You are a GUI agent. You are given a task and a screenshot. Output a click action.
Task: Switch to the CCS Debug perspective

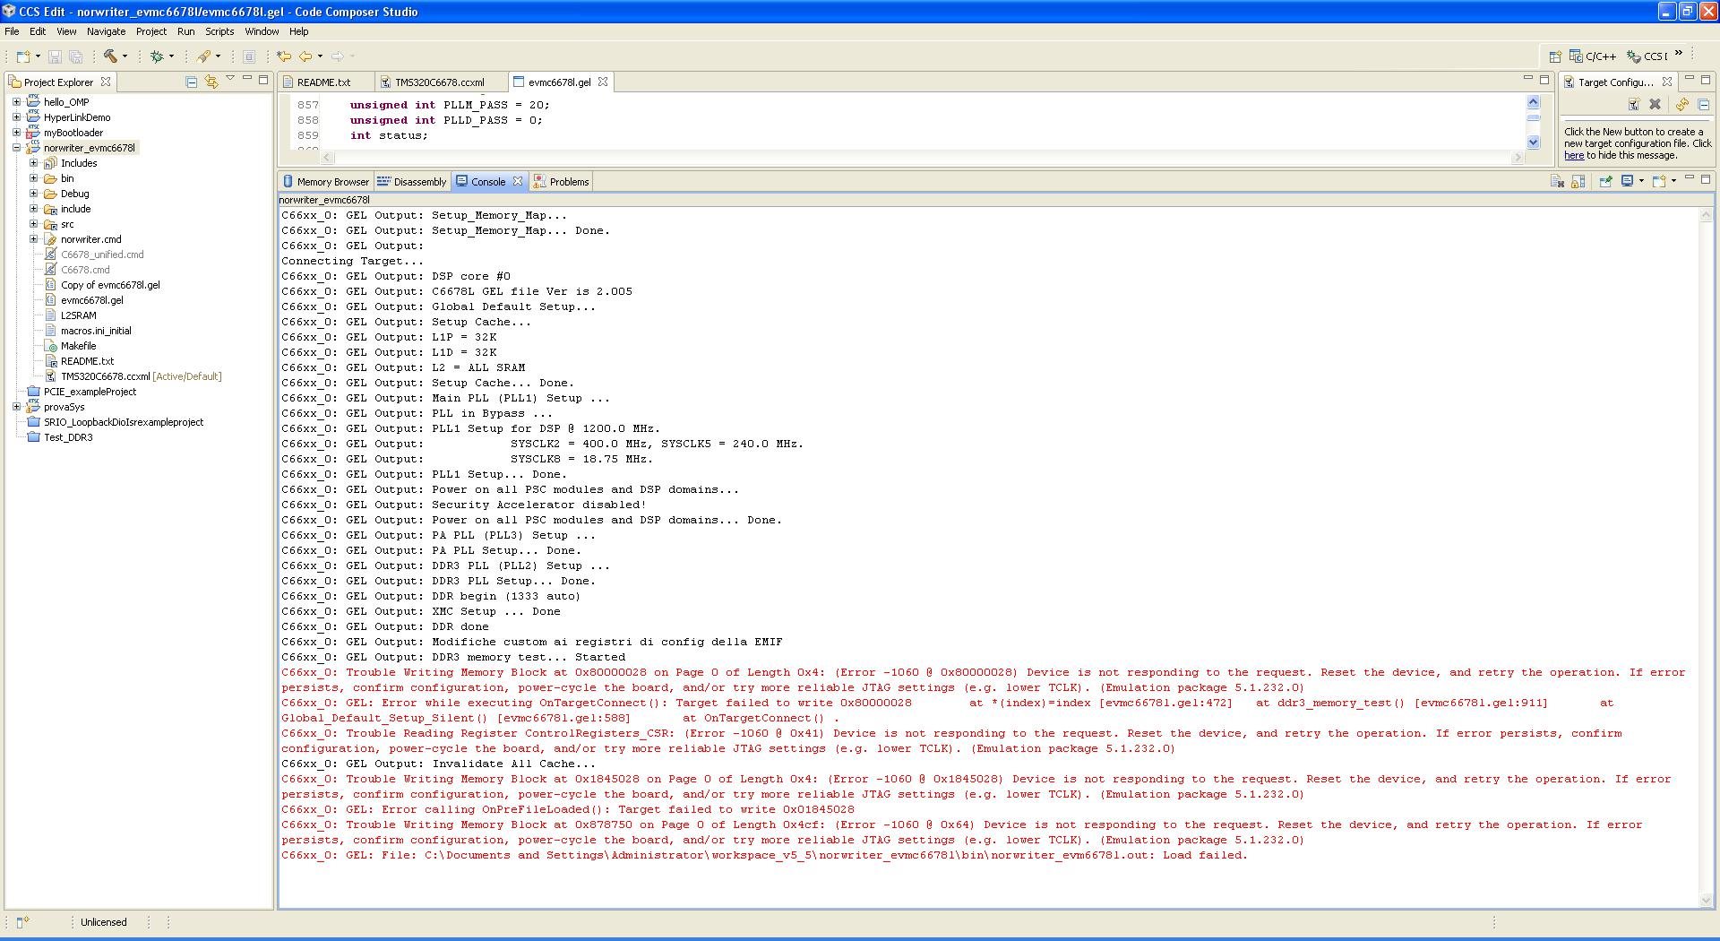[x=1647, y=56]
